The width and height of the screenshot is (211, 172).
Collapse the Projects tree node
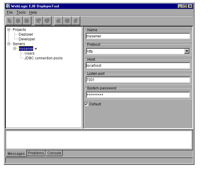point(9,30)
